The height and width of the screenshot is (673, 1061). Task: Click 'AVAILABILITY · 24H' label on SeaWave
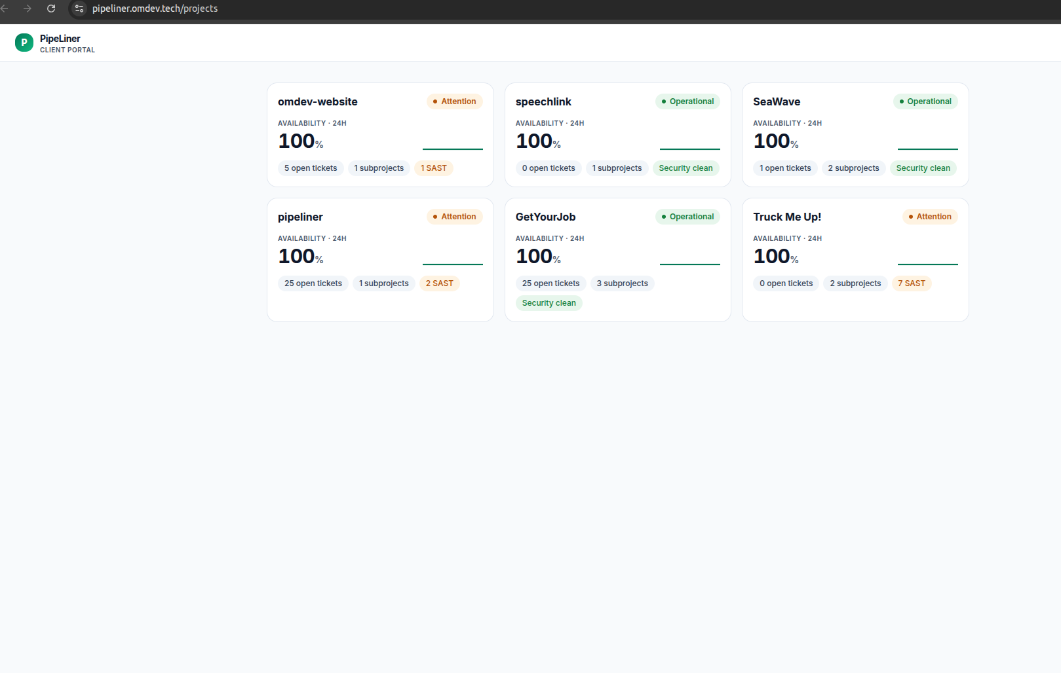coord(787,123)
